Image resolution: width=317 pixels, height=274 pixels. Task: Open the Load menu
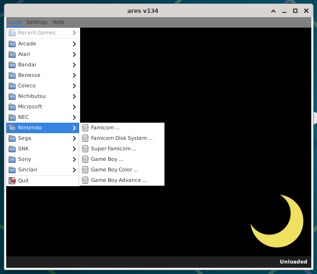point(15,22)
